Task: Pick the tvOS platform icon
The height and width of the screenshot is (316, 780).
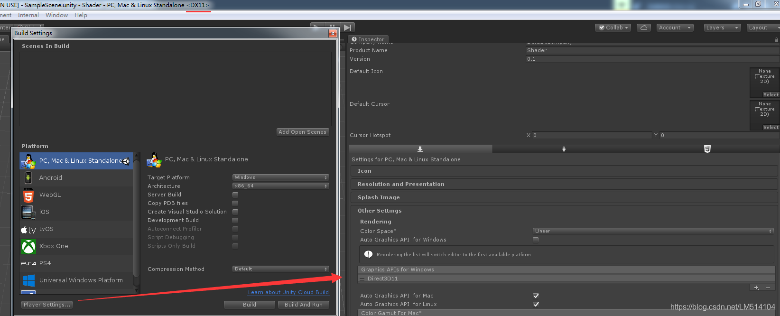Action: tap(28, 230)
